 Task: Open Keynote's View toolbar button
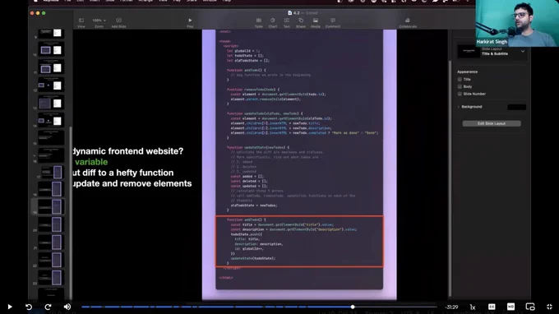81,23
